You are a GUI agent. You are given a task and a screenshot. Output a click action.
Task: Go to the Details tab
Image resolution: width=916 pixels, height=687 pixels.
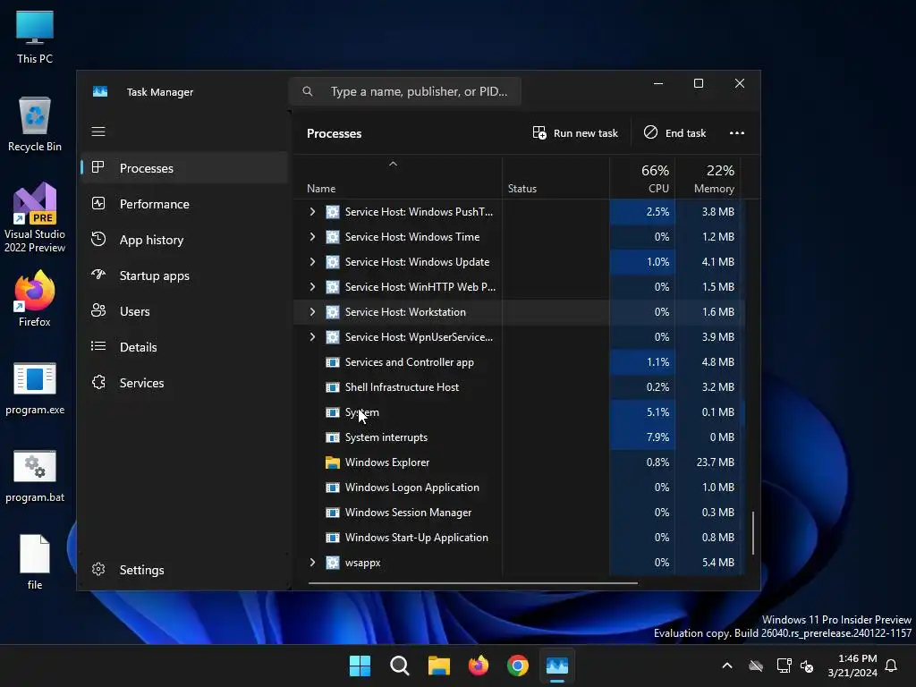(x=184, y=347)
